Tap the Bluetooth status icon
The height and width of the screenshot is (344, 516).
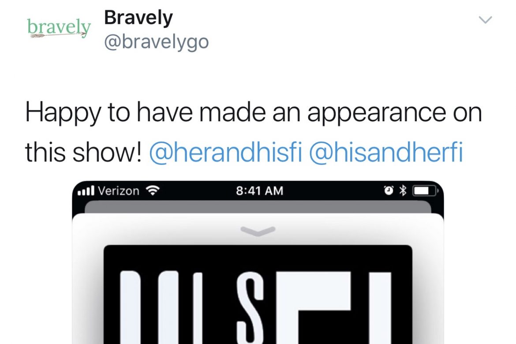403,191
